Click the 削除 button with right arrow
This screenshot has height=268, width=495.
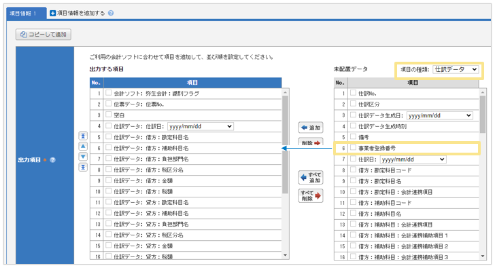pyautogui.click(x=311, y=142)
